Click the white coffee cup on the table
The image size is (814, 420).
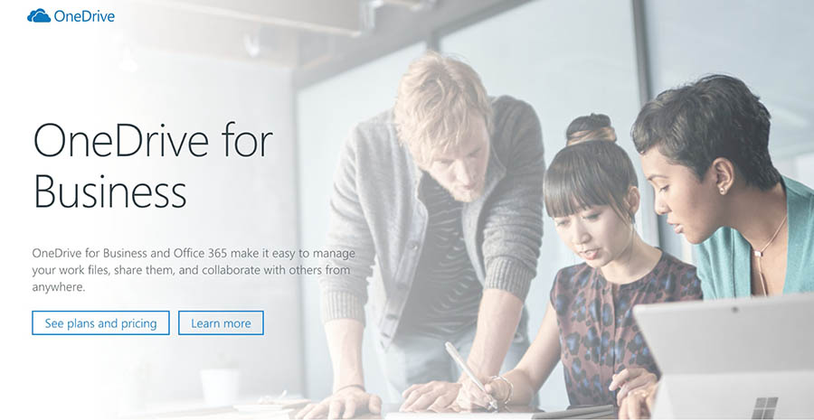tap(220, 387)
